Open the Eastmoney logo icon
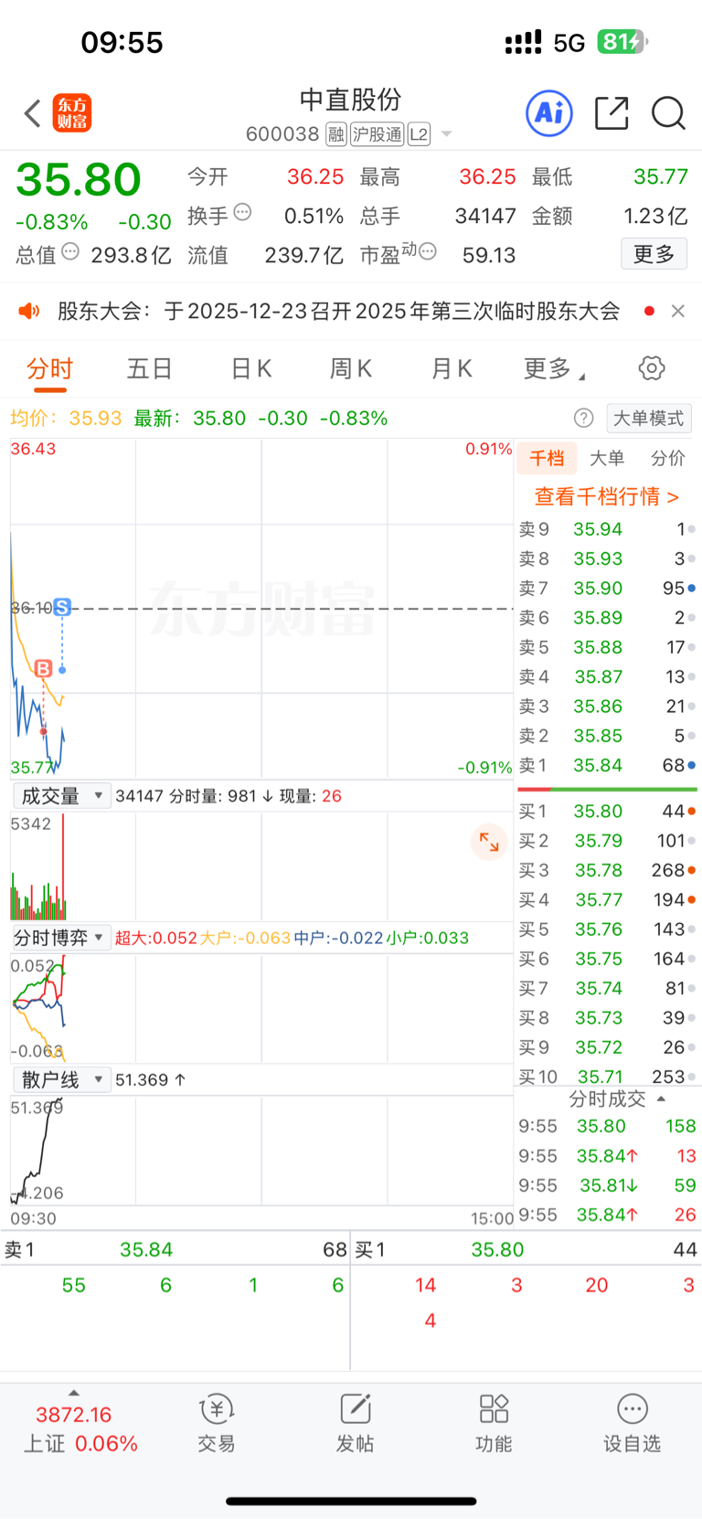Viewport: 702px width, 1519px height. coord(72,113)
